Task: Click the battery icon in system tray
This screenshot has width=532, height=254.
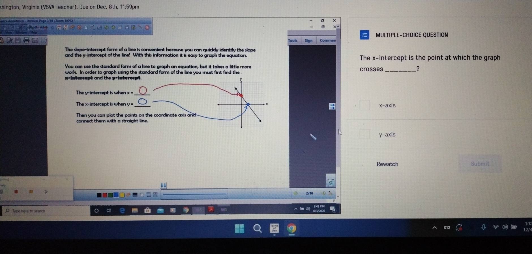Action: [x=514, y=227]
